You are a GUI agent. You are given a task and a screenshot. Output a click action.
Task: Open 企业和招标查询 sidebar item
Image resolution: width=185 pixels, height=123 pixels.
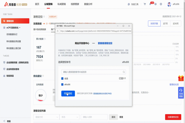click(x=13, y=69)
